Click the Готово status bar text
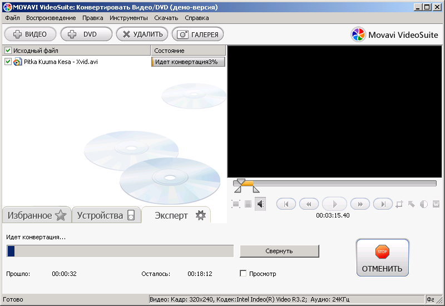The image size is (445, 306). (x=13, y=299)
